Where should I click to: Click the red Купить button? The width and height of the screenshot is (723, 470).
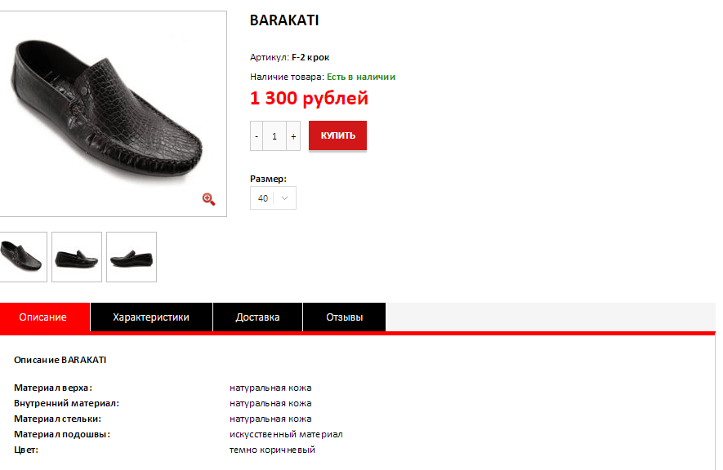(x=337, y=135)
